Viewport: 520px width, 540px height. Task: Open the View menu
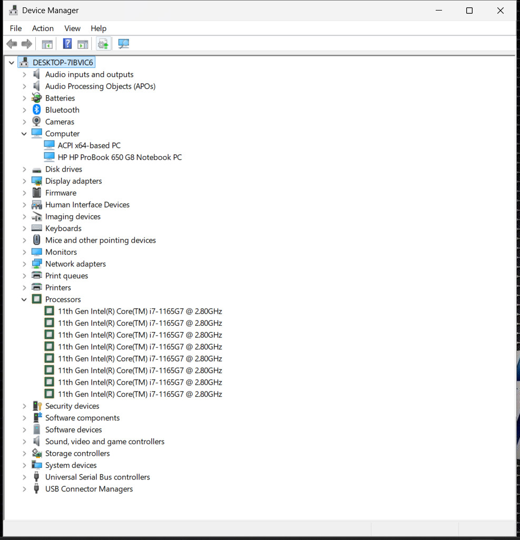(72, 28)
